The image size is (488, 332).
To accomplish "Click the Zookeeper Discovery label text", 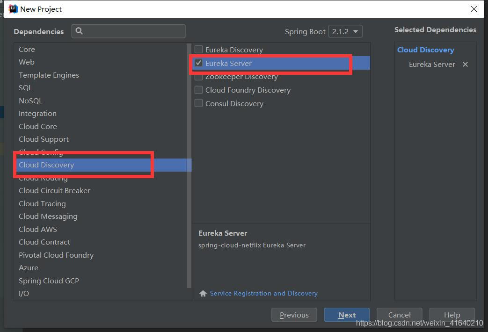I will [x=241, y=77].
